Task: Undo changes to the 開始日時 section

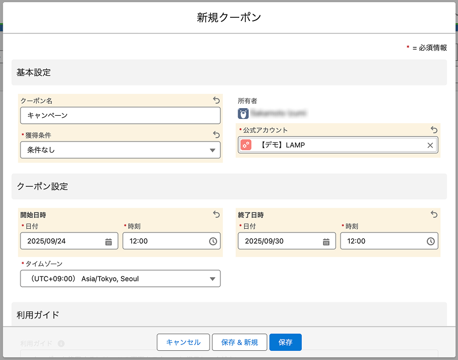Action: coord(216,214)
